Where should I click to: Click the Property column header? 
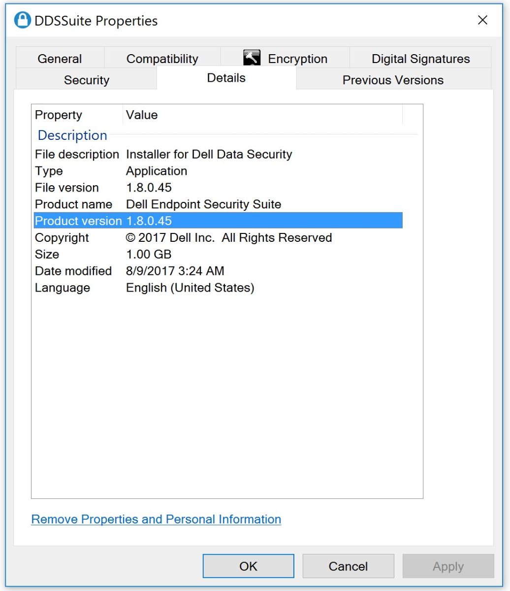pos(58,115)
